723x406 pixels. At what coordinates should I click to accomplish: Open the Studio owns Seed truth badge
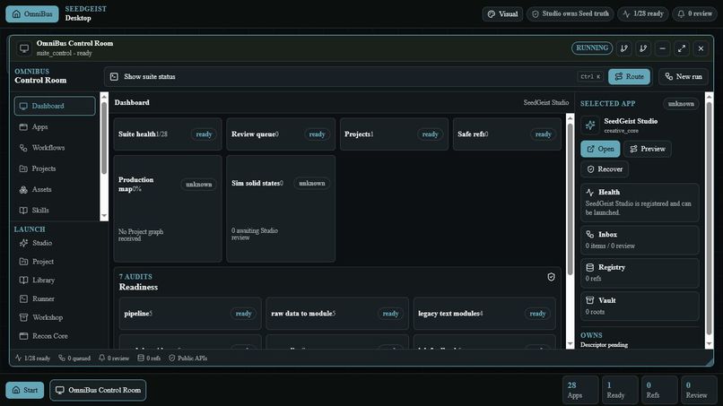tap(570, 13)
